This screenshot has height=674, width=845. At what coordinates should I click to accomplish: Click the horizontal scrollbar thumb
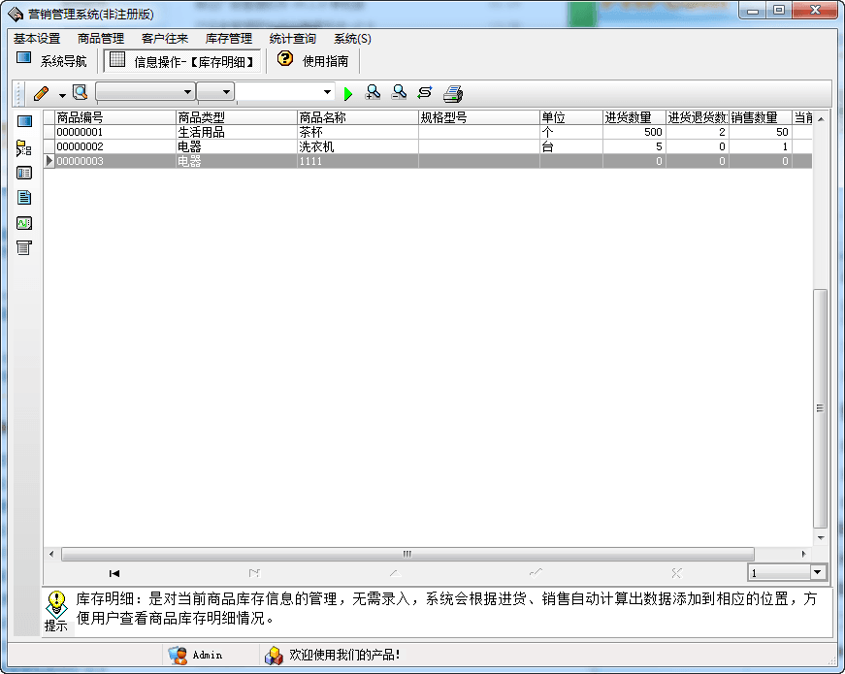click(x=407, y=554)
